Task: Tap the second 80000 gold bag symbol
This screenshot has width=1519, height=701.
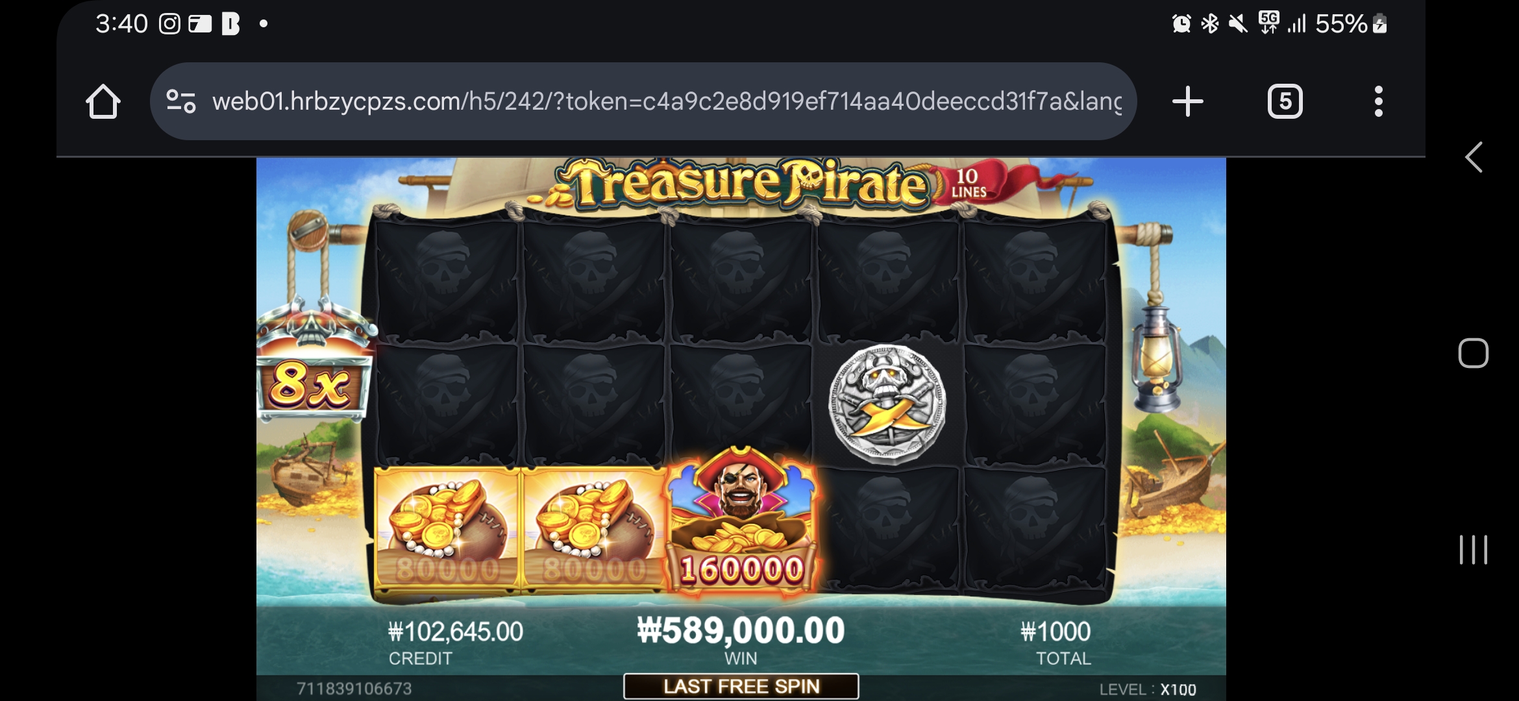Action: pyautogui.click(x=594, y=528)
